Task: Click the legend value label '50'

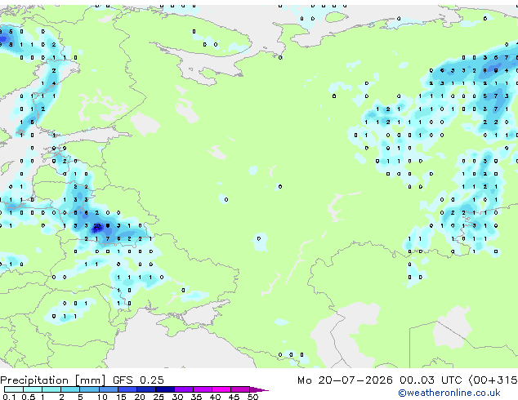Action: click(x=252, y=397)
